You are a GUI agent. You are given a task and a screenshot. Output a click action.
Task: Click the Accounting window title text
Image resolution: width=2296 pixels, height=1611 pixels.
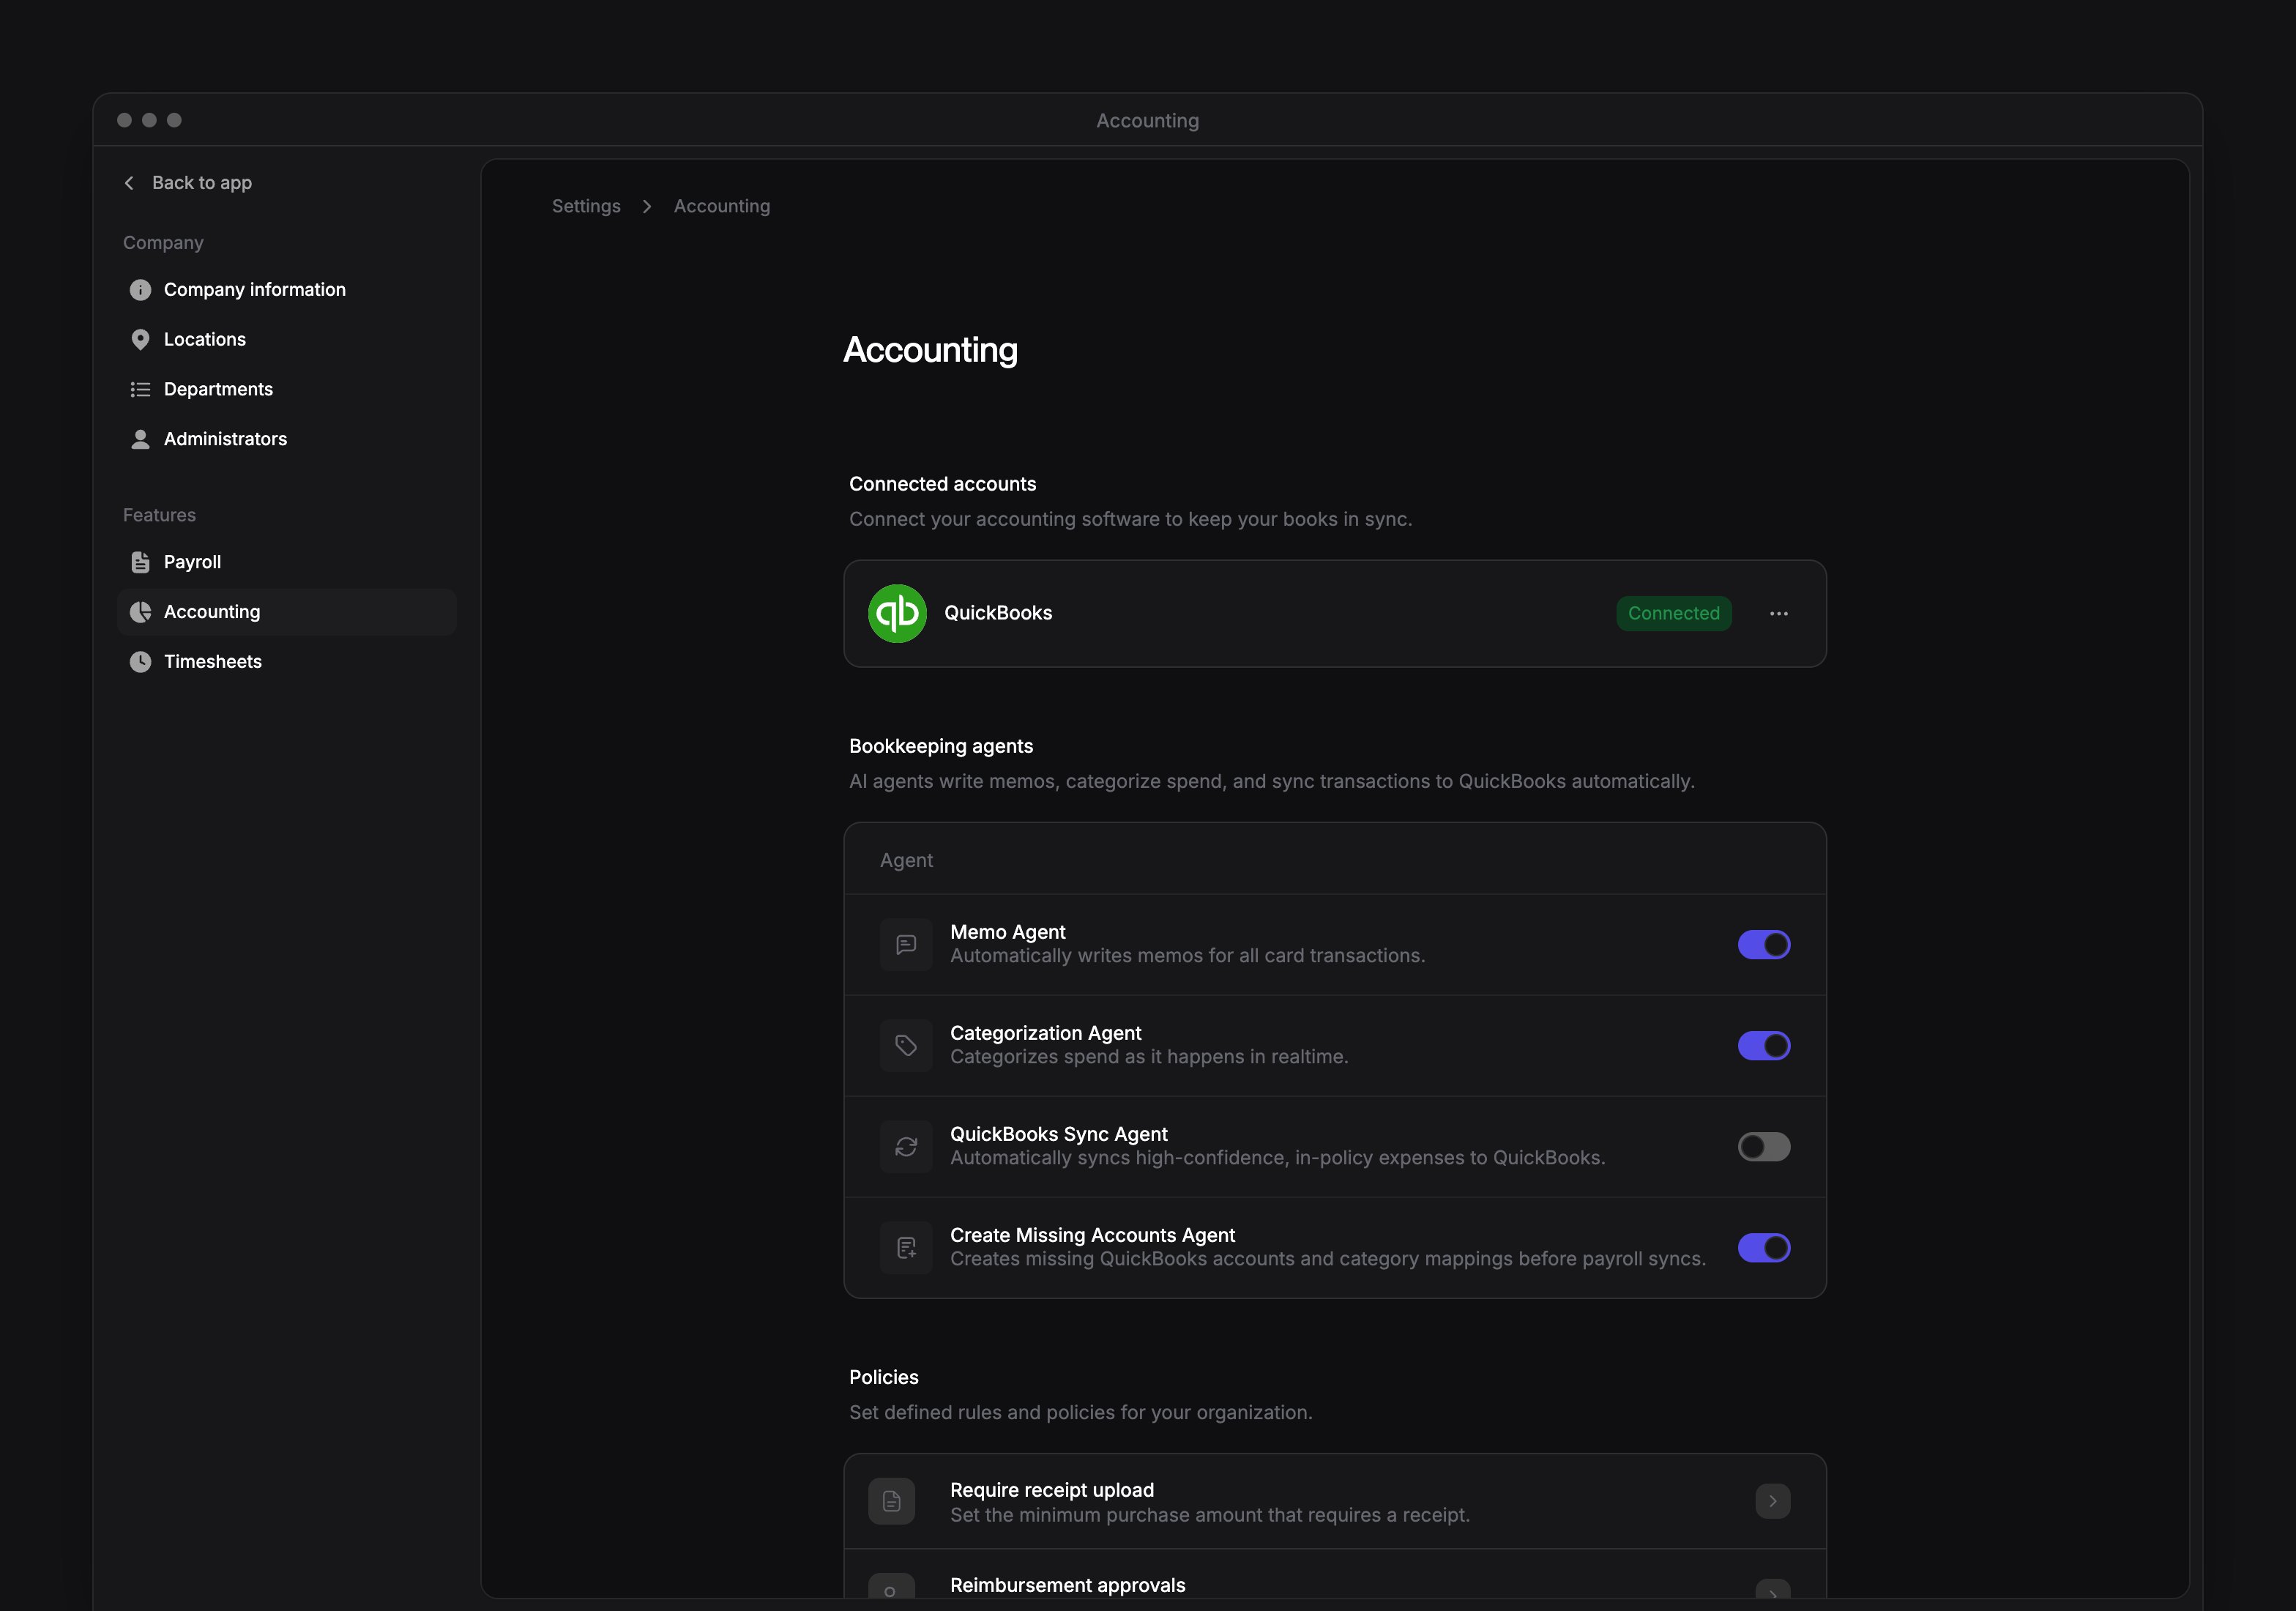click(x=1147, y=121)
